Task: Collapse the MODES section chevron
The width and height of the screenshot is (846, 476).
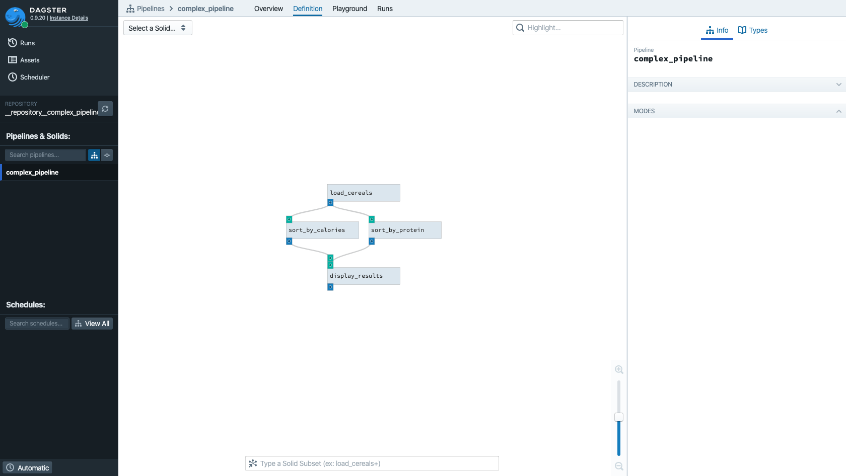Action: pyautogui.click(x=838, y=111)
